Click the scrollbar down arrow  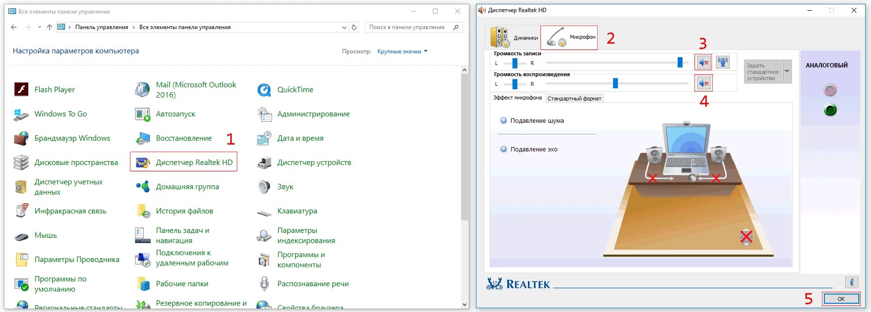click(464, 305)
